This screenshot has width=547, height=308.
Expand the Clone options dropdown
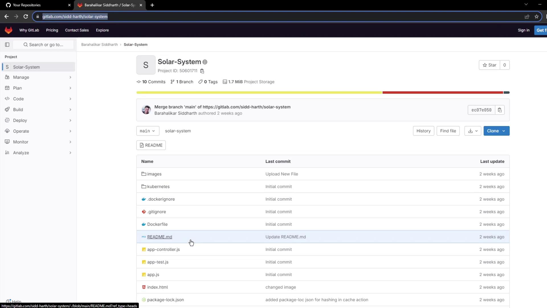tap(496, 131)
